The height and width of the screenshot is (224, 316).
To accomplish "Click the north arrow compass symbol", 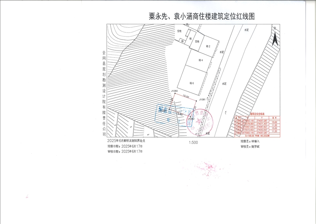I will [x=275, y=37].
